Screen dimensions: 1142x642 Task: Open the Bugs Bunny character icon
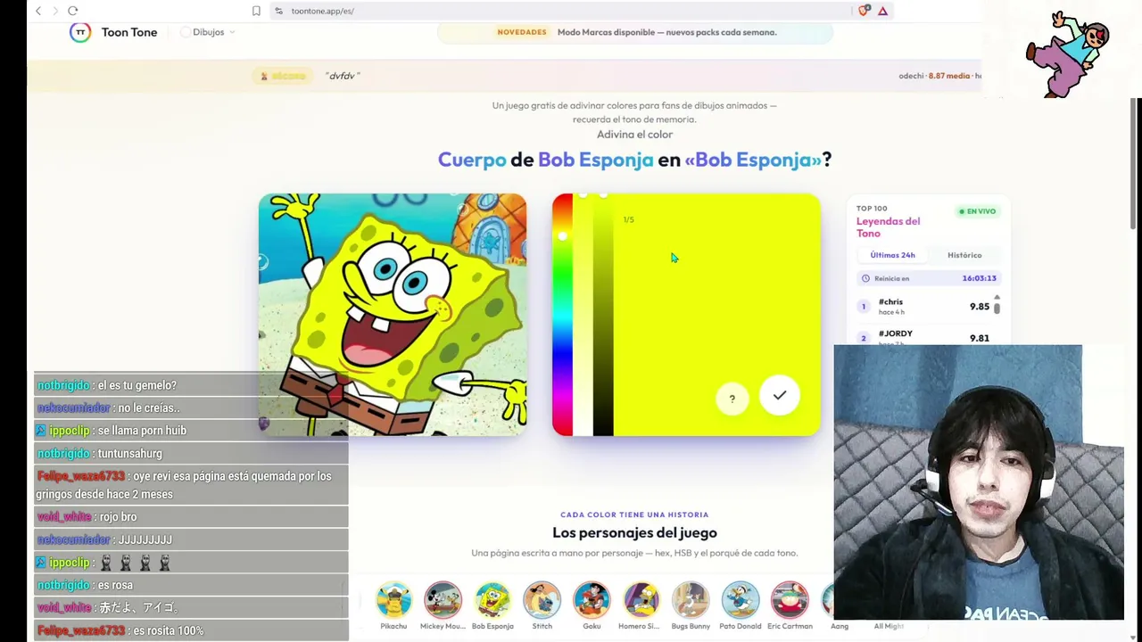(691, 600)
